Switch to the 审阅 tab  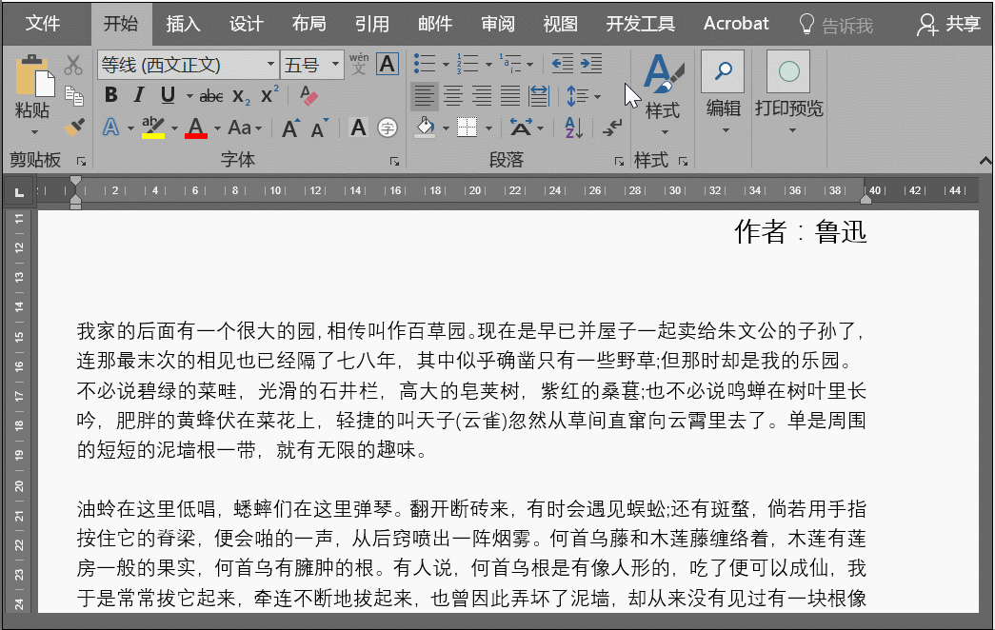[497, 24]
